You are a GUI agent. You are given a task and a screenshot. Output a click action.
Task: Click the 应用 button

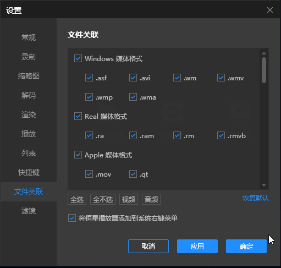coord(197,246)
